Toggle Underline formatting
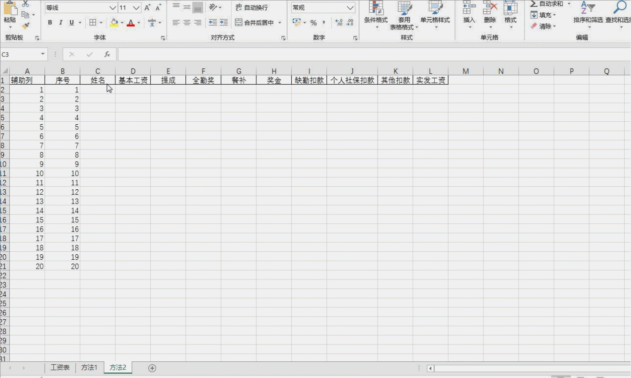631x378 pixels. coord(72,23)
